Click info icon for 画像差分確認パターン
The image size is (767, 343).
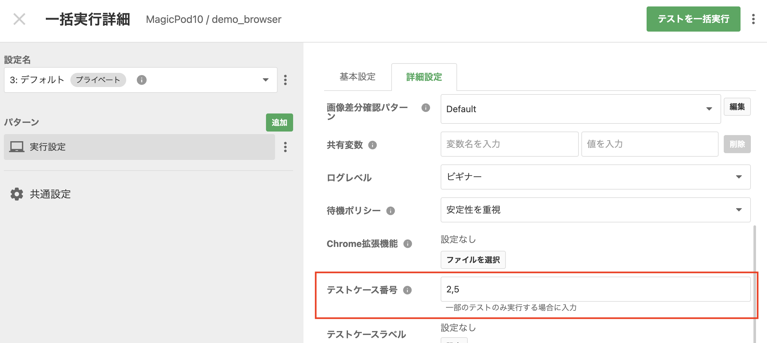(425, 108)
